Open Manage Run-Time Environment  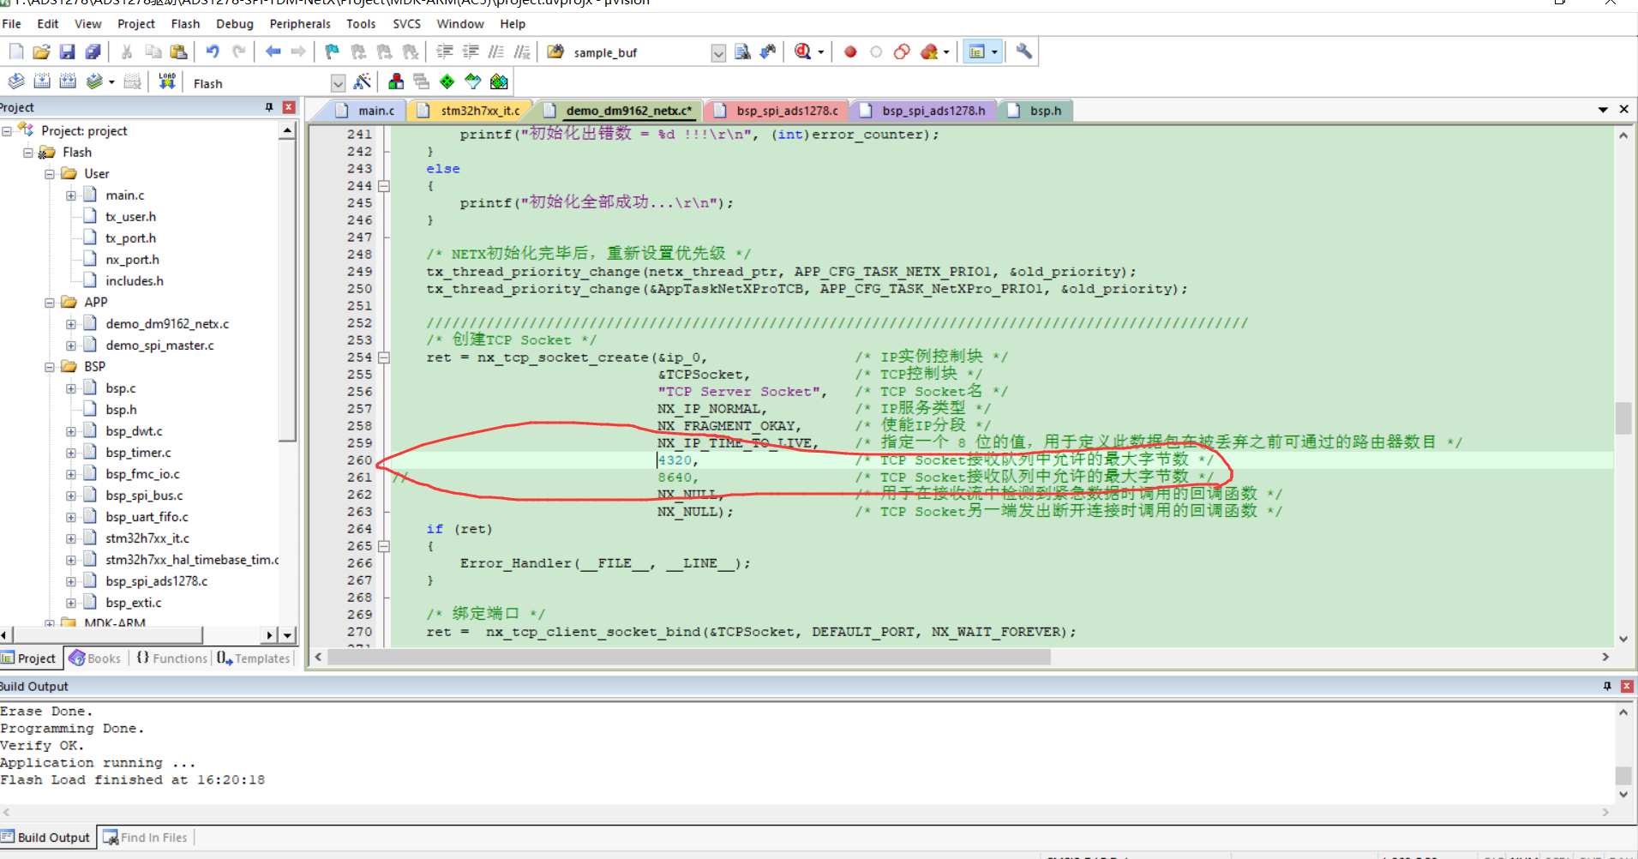tap(447, 82)
